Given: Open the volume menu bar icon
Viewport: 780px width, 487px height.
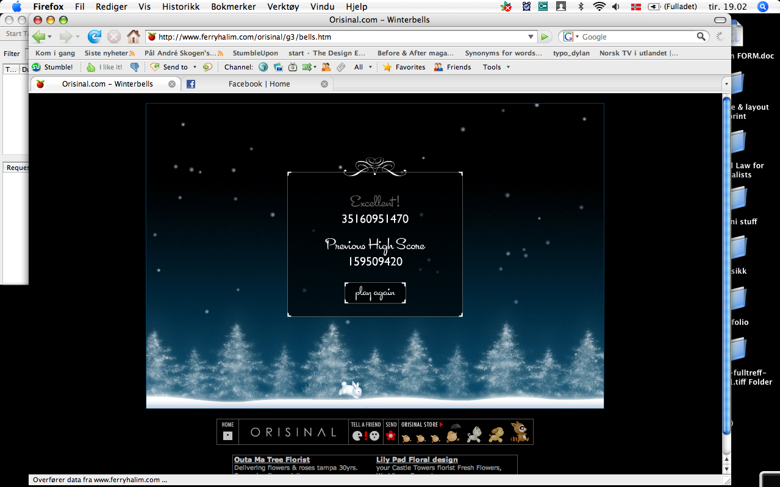Looking at the screenshot, I should (616, 7).
